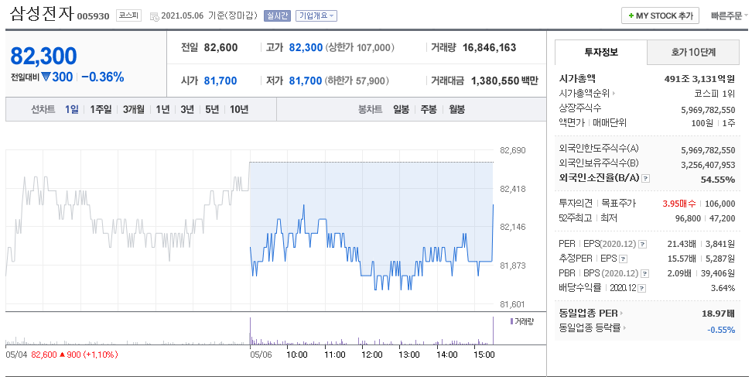The image size is (752, 377).
Task: Click the 동일업종 등락률 value -0.55%
Action: coord(721,330)
